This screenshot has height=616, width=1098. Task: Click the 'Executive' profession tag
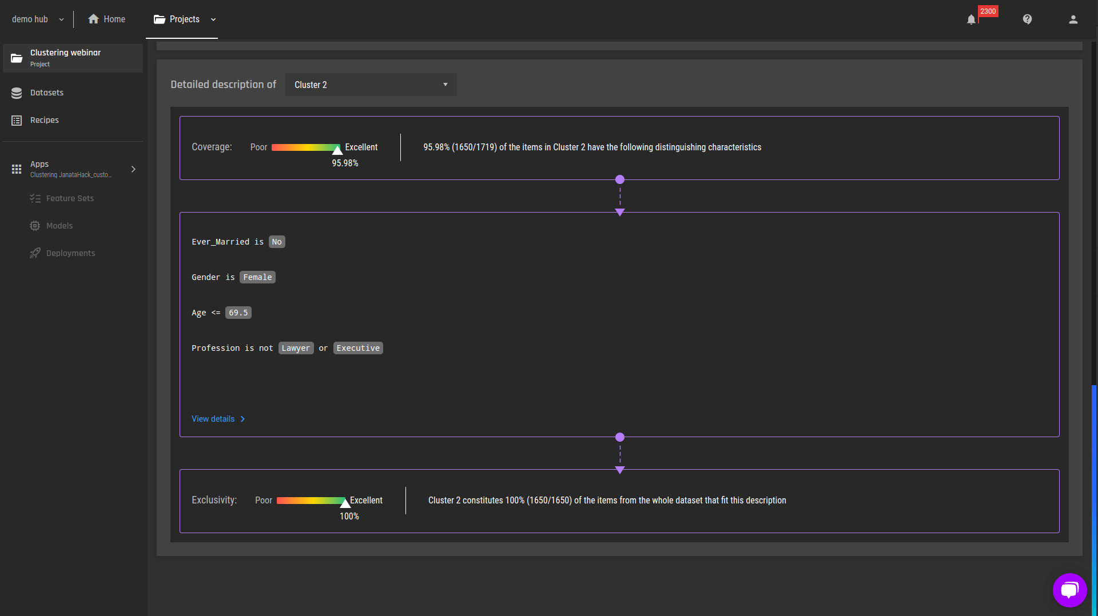point(358,348)
